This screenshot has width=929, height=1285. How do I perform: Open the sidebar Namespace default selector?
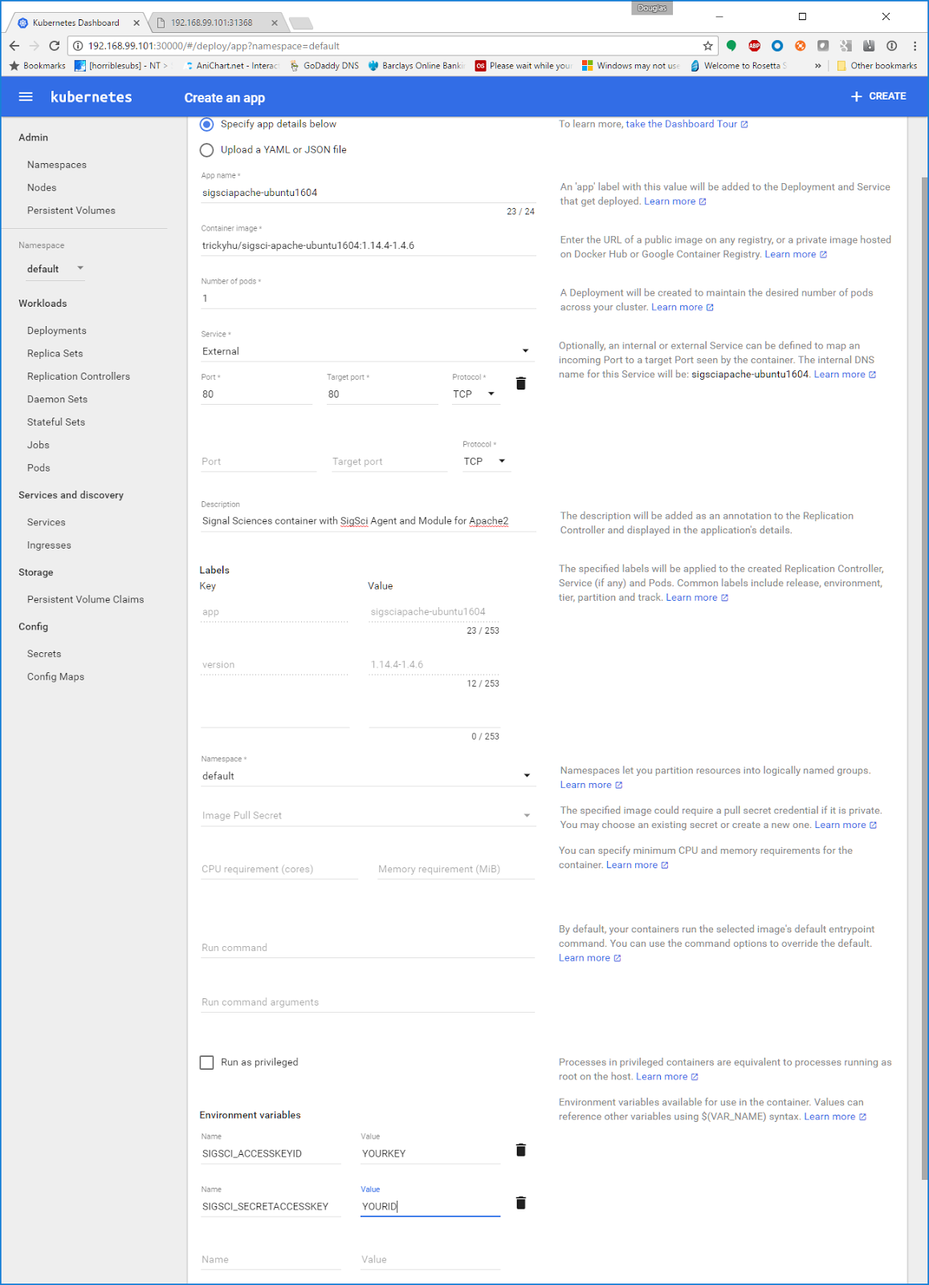pos(55,269)
